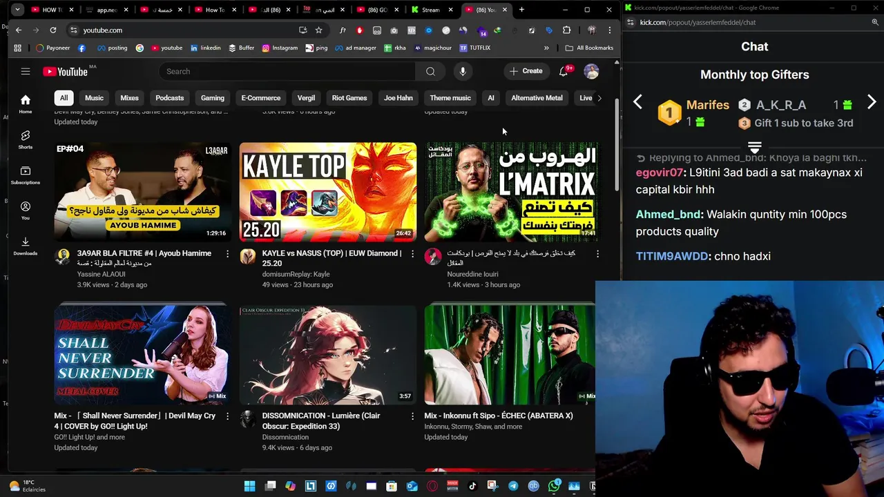Image resolution: width=884 pixels, height=497 pixels.
Task: Select the Gaming category chip
Action: tap(213, 98)
